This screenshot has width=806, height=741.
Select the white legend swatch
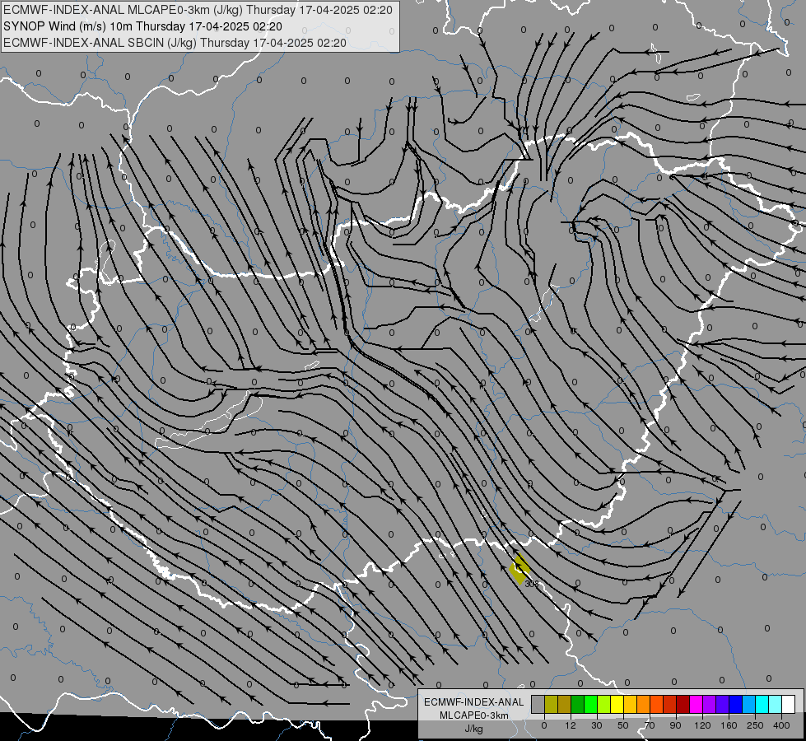(789, 704)
